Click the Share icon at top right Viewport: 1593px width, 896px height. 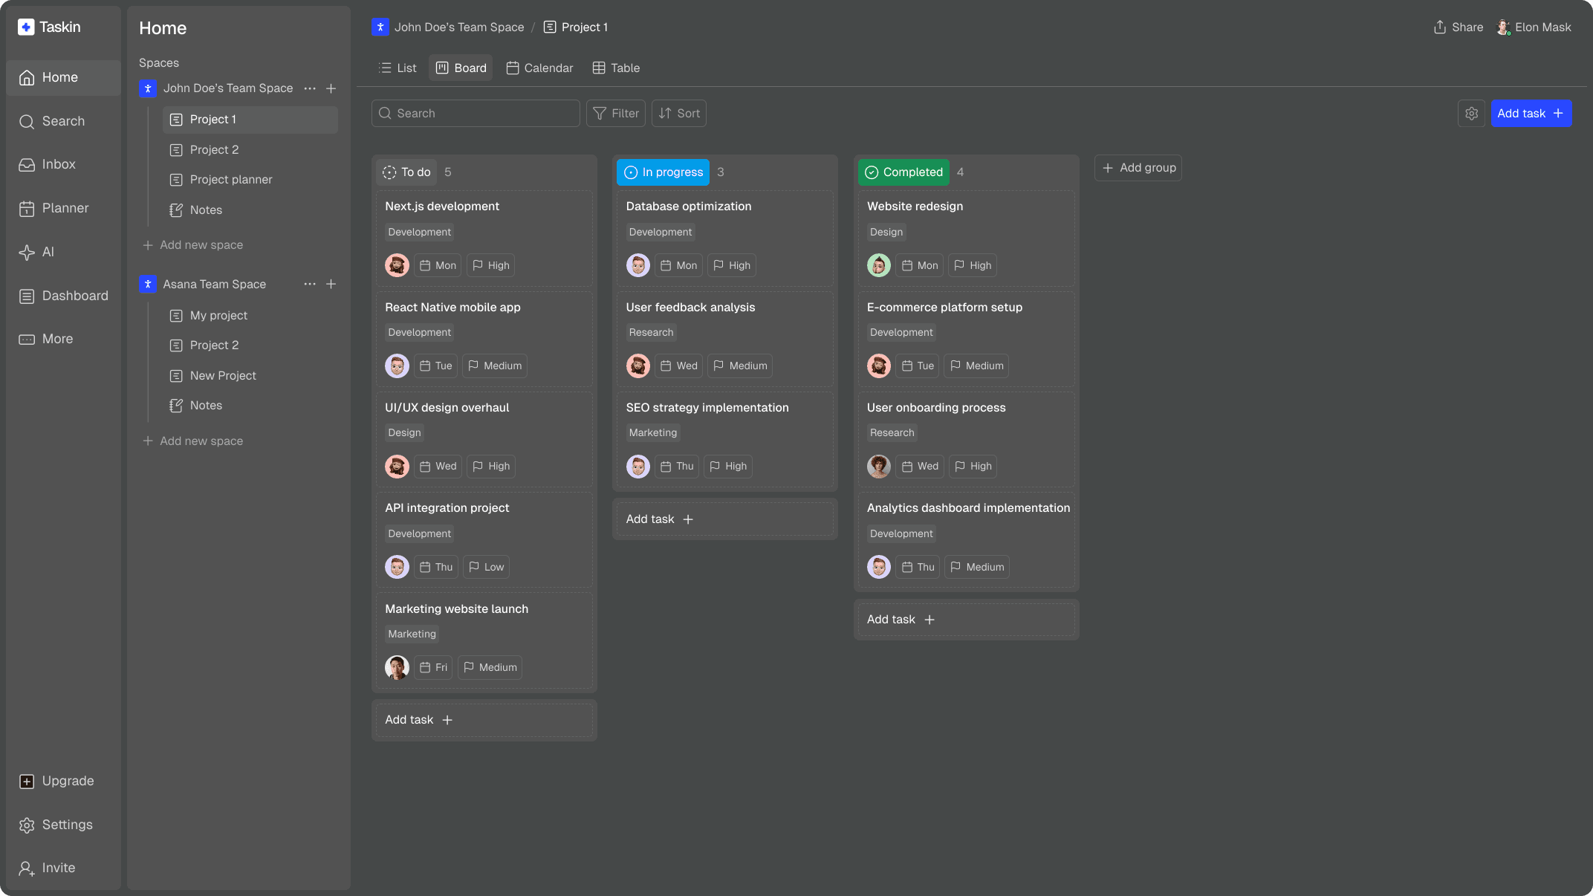click(x=1439, y=27)
